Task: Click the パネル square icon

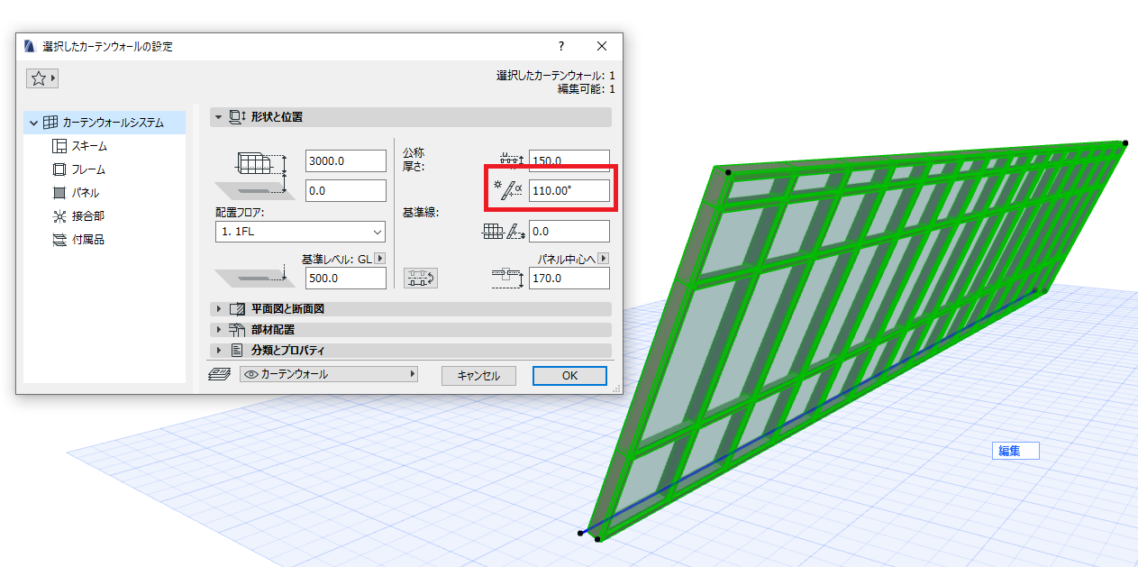Action: tap(59, 193)
